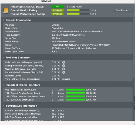Click the Save Report button
The width and height of the screenshot is (135, 125).
tap(123, 10)
